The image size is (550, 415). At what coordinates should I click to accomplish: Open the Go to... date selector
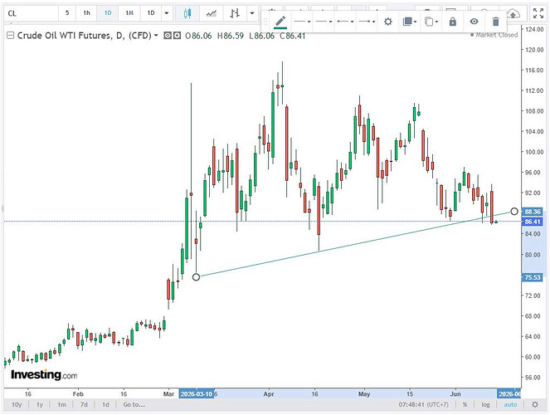click(134, 404)
